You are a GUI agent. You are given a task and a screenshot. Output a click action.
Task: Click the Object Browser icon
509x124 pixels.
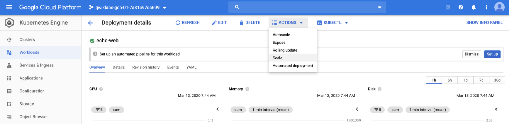[x=9, y=117]
